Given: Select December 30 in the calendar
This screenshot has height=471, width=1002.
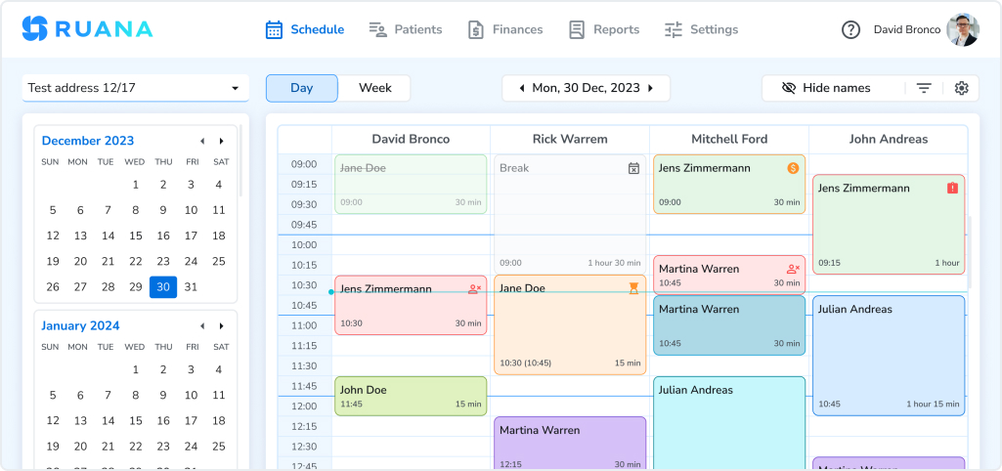Looking at the screenshot, I should 163,287.
